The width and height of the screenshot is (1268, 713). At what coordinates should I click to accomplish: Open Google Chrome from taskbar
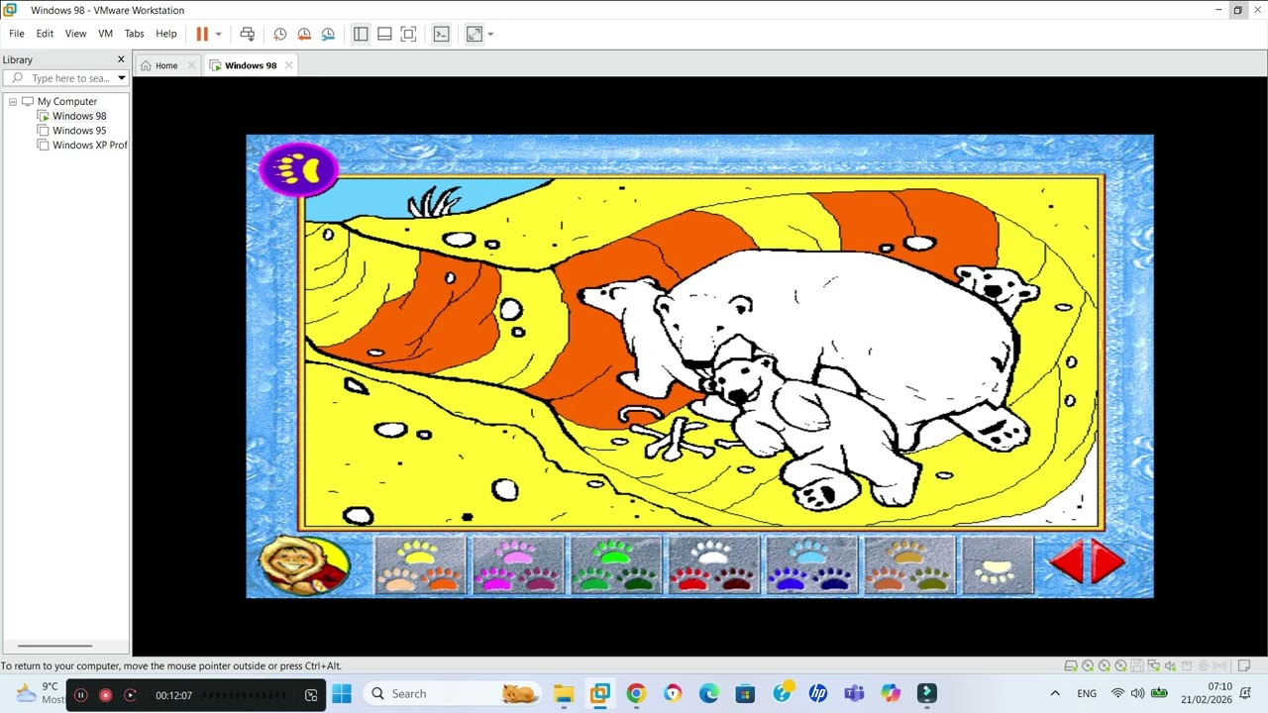tap(636, 693)
